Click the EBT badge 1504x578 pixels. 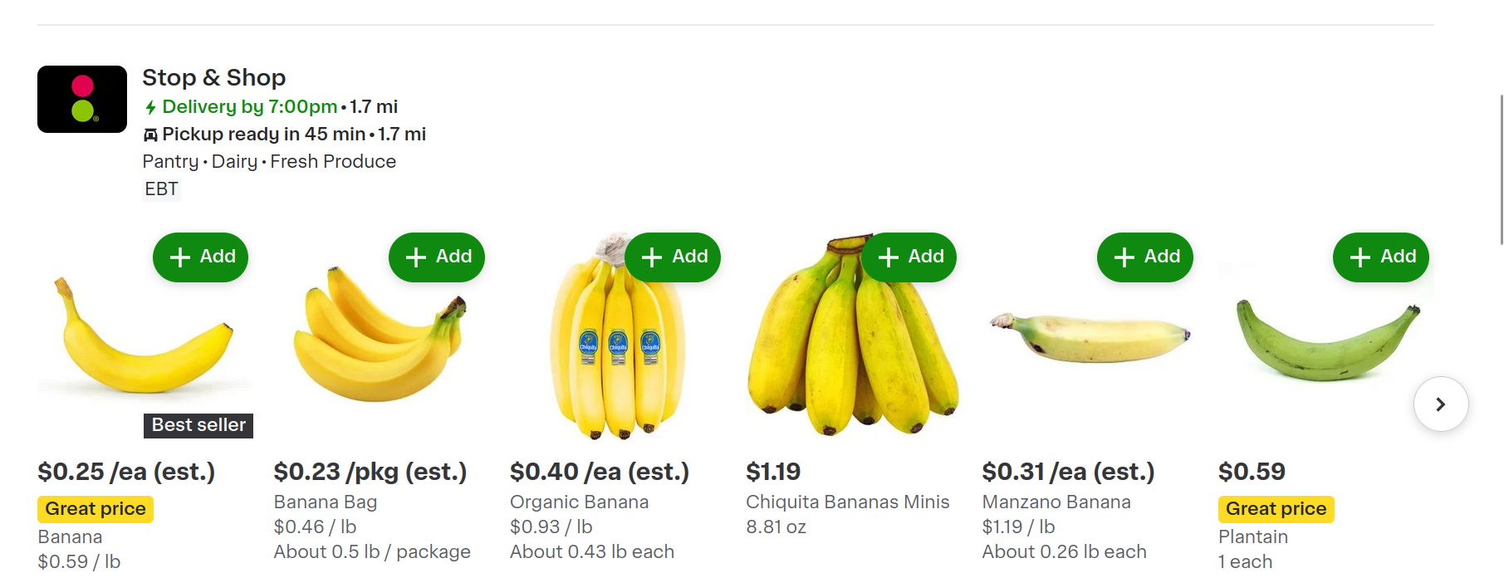(x=161, y=189)
